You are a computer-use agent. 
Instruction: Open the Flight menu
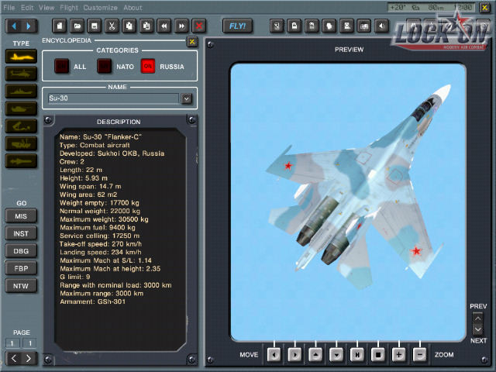[x=68, y=7]
